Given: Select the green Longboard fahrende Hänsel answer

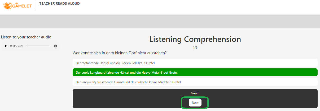Looking at the screenshot, I should click(x=195, y=72).
